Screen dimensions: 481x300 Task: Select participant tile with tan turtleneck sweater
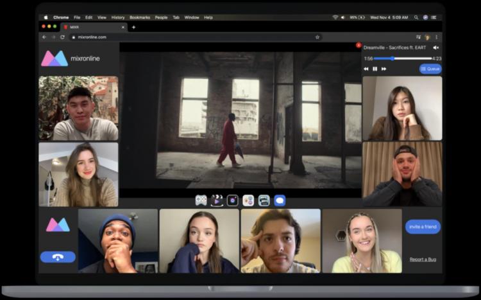click(x=78, y=174)
